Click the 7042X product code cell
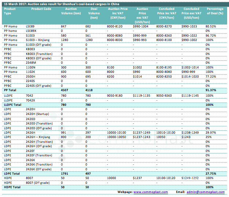 pos(31,100)
